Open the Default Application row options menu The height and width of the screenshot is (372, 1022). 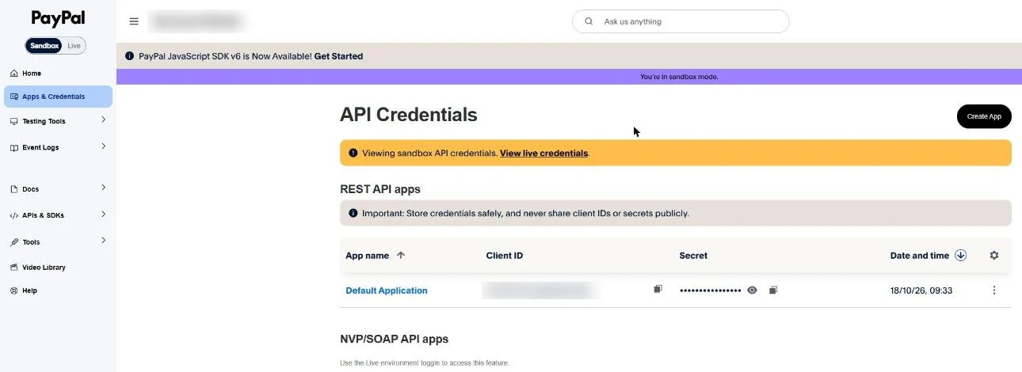tap(994, 290)
